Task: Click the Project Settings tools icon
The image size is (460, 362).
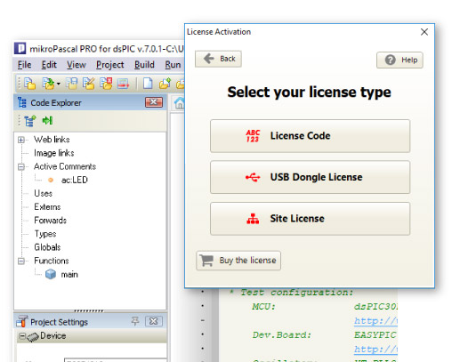Action: pyautogui.click(x=22, y=321)
